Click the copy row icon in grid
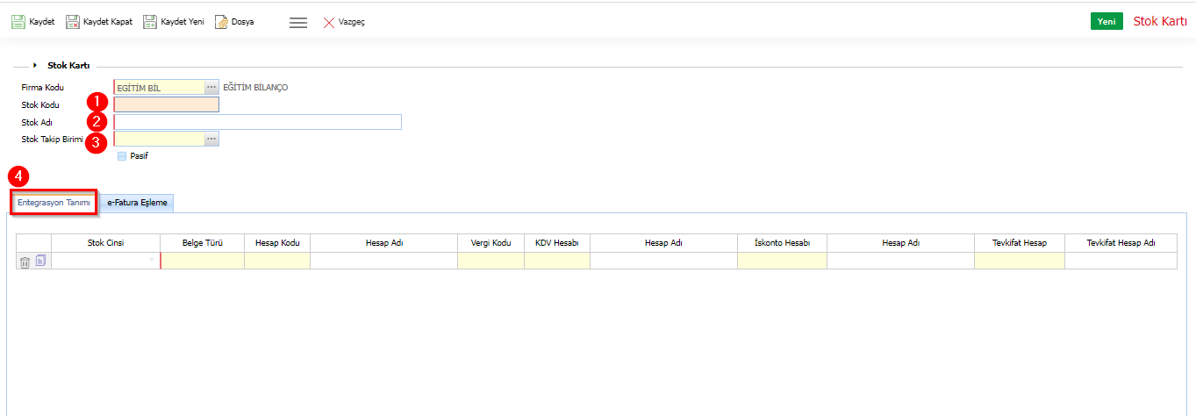The width and height of the screenshot is (1196, 416). [x=41, y=261]
